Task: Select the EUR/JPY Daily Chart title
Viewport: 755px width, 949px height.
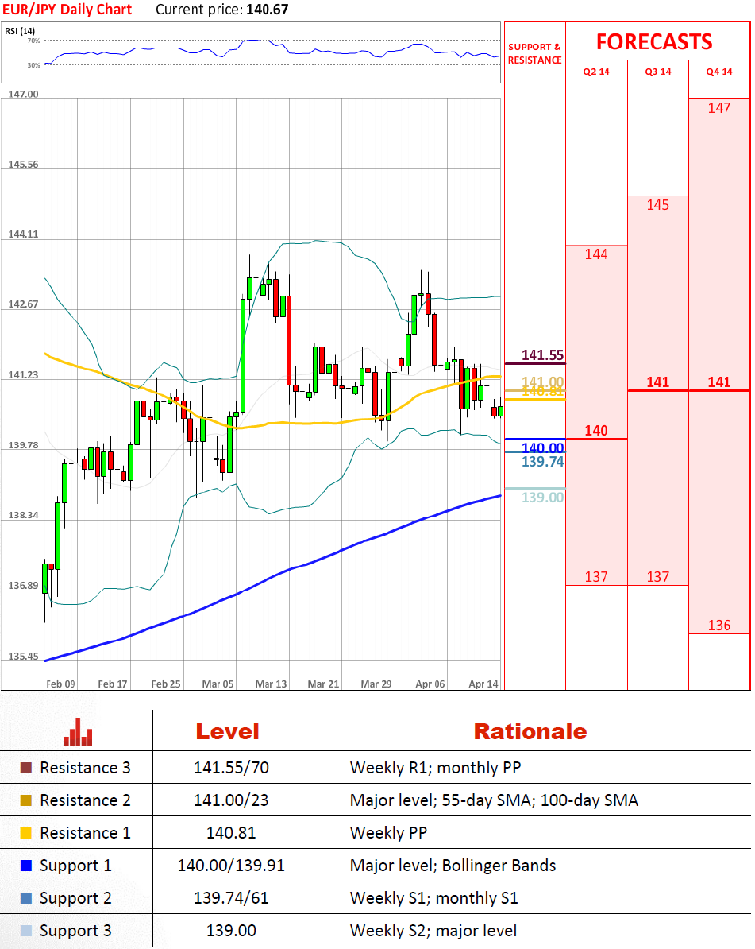Action: click(x=67, y=10)
